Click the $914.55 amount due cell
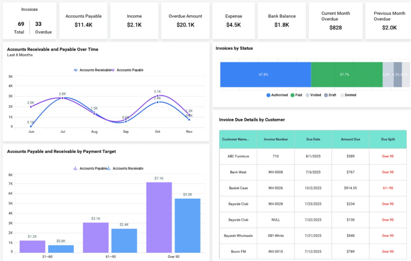The image size is (411, 261). (350, 188)
